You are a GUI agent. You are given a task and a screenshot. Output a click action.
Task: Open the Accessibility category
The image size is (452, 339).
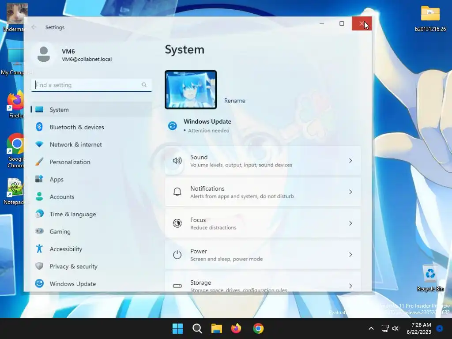pos(91,249)
